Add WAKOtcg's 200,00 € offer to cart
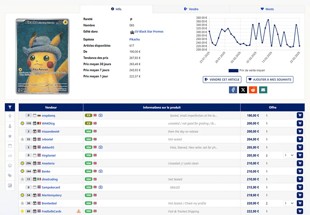Image resolution: width=310 pixels, height=215 pixels. pyautogui.click(x=300, y=123)
